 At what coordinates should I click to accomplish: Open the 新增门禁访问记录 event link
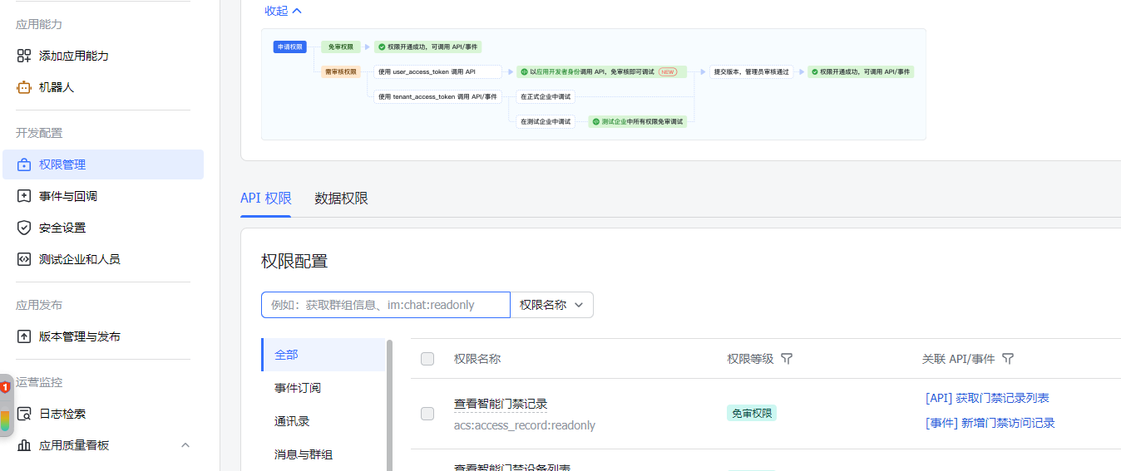tap(990, 423)
